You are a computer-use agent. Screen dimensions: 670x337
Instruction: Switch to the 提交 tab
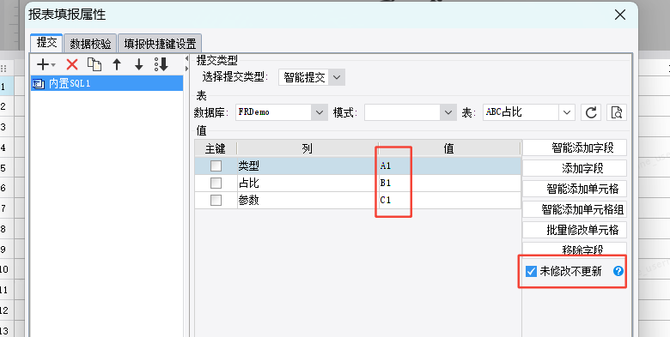[46, 43]
